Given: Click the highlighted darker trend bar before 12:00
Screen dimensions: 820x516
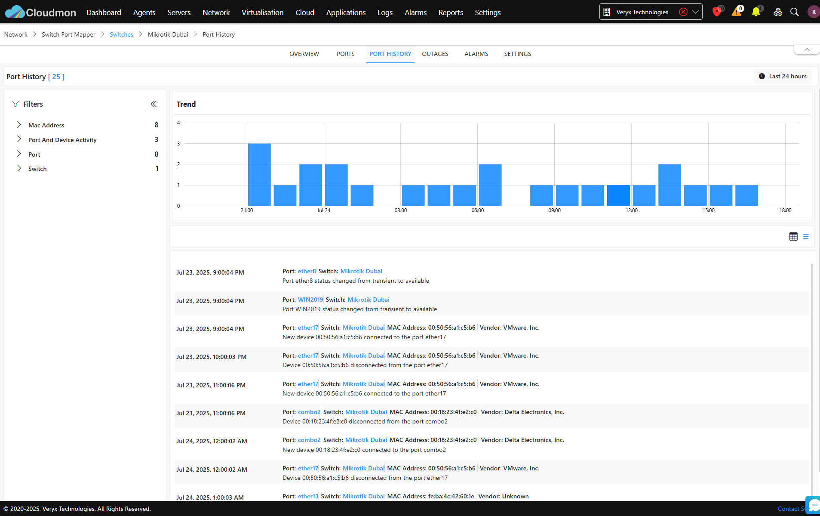Looking at the screenshot, I should point(618,195).
